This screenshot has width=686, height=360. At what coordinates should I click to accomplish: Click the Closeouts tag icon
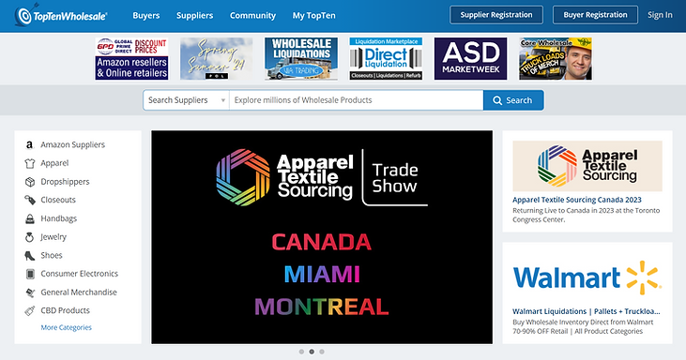coord(29,200)
